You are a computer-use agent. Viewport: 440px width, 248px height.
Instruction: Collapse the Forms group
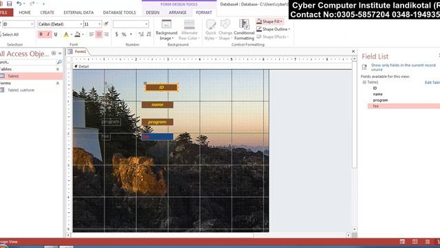58,83
